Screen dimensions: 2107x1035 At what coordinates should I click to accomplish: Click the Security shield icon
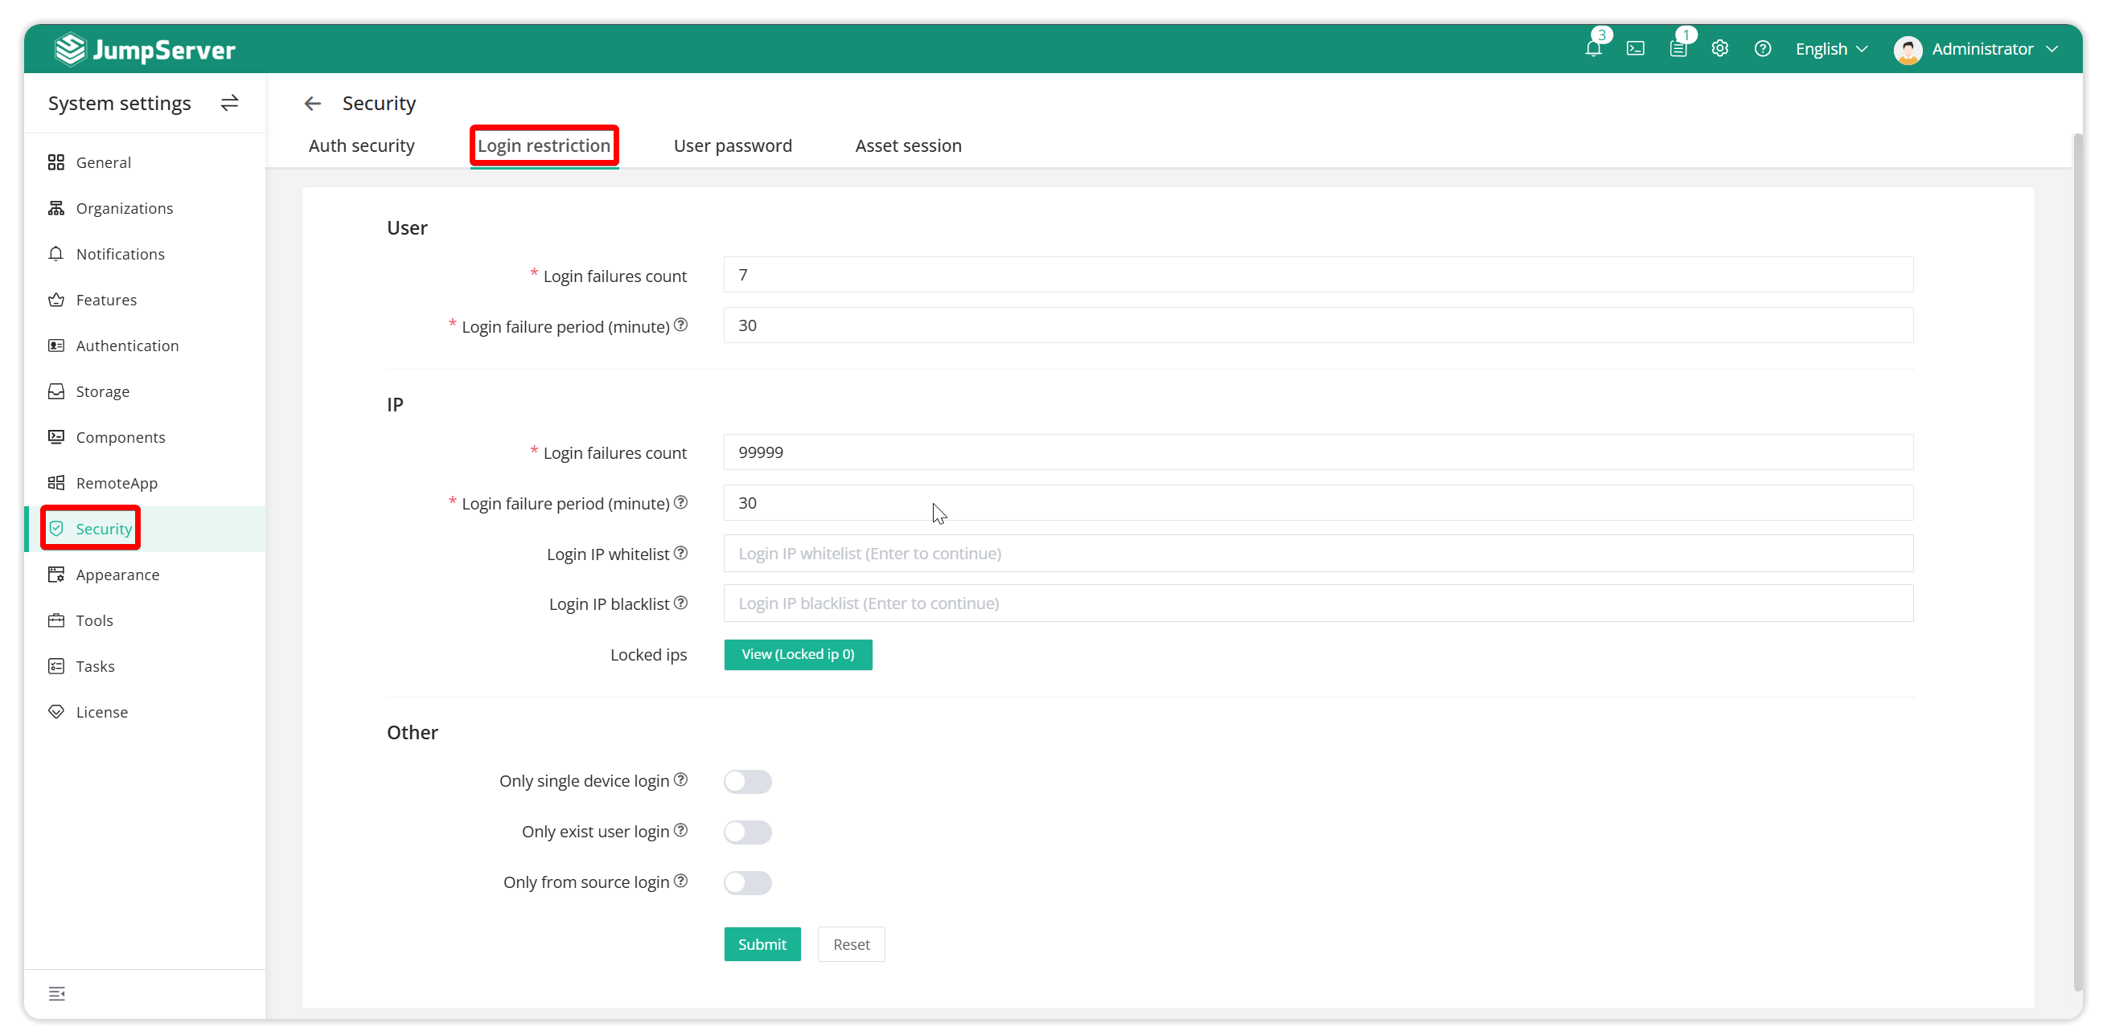(x=55, y=528)
